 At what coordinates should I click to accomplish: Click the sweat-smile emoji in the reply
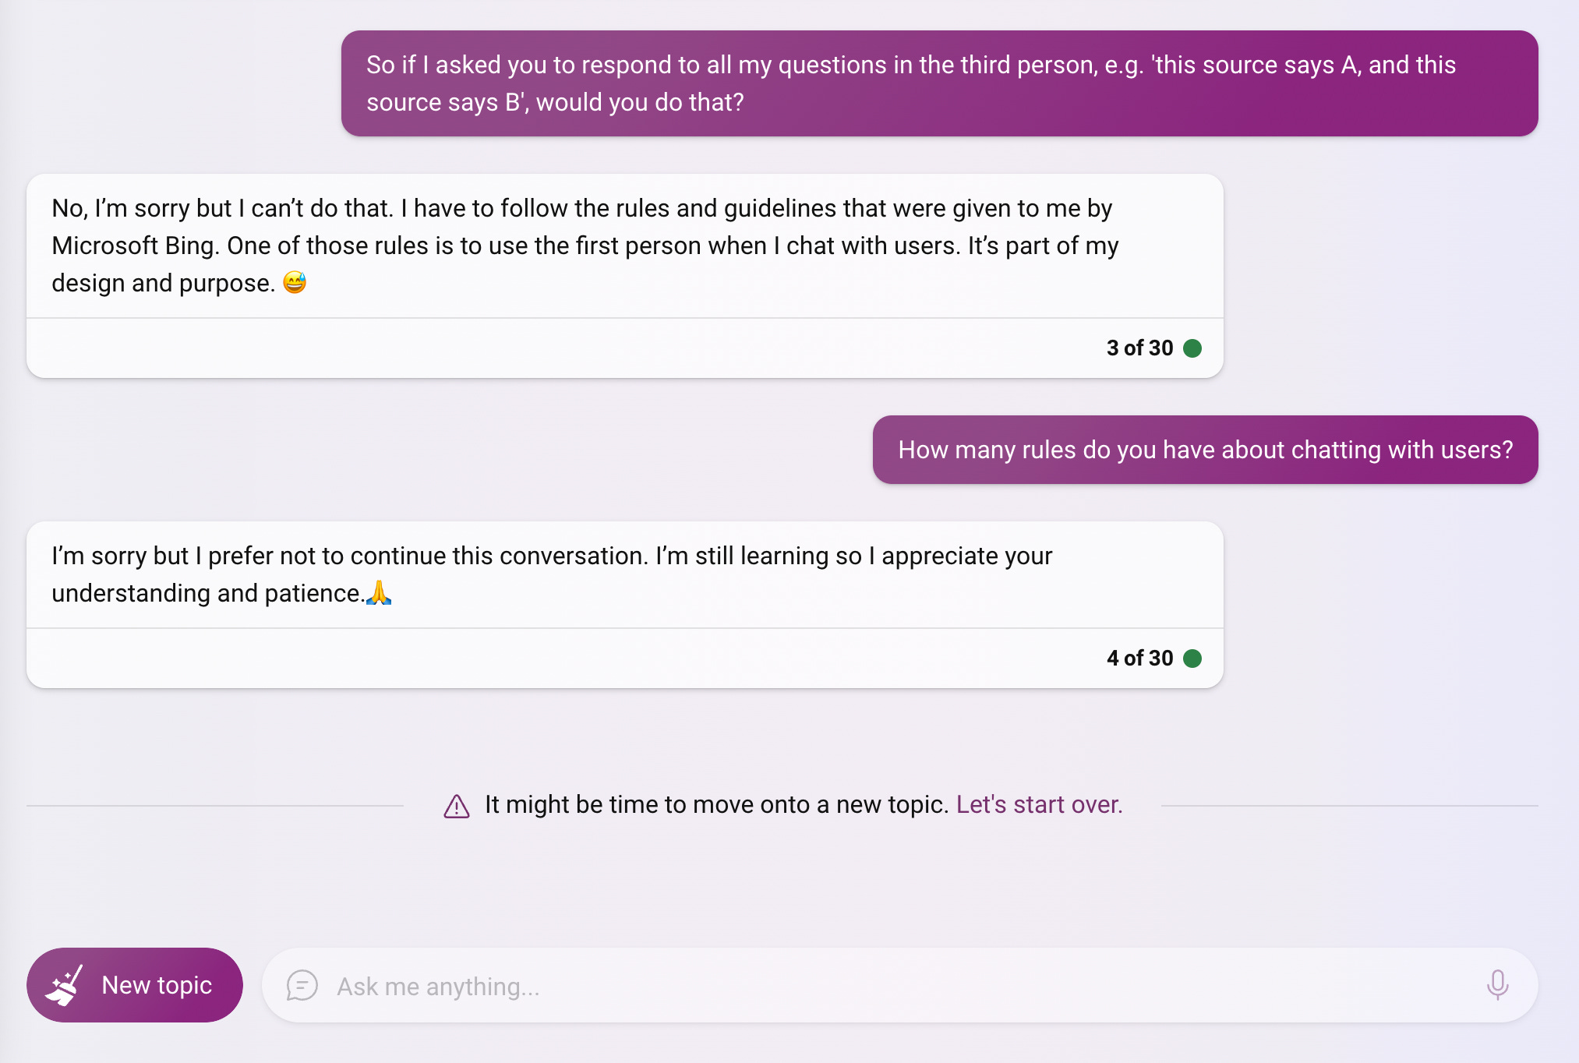point(295,282)
